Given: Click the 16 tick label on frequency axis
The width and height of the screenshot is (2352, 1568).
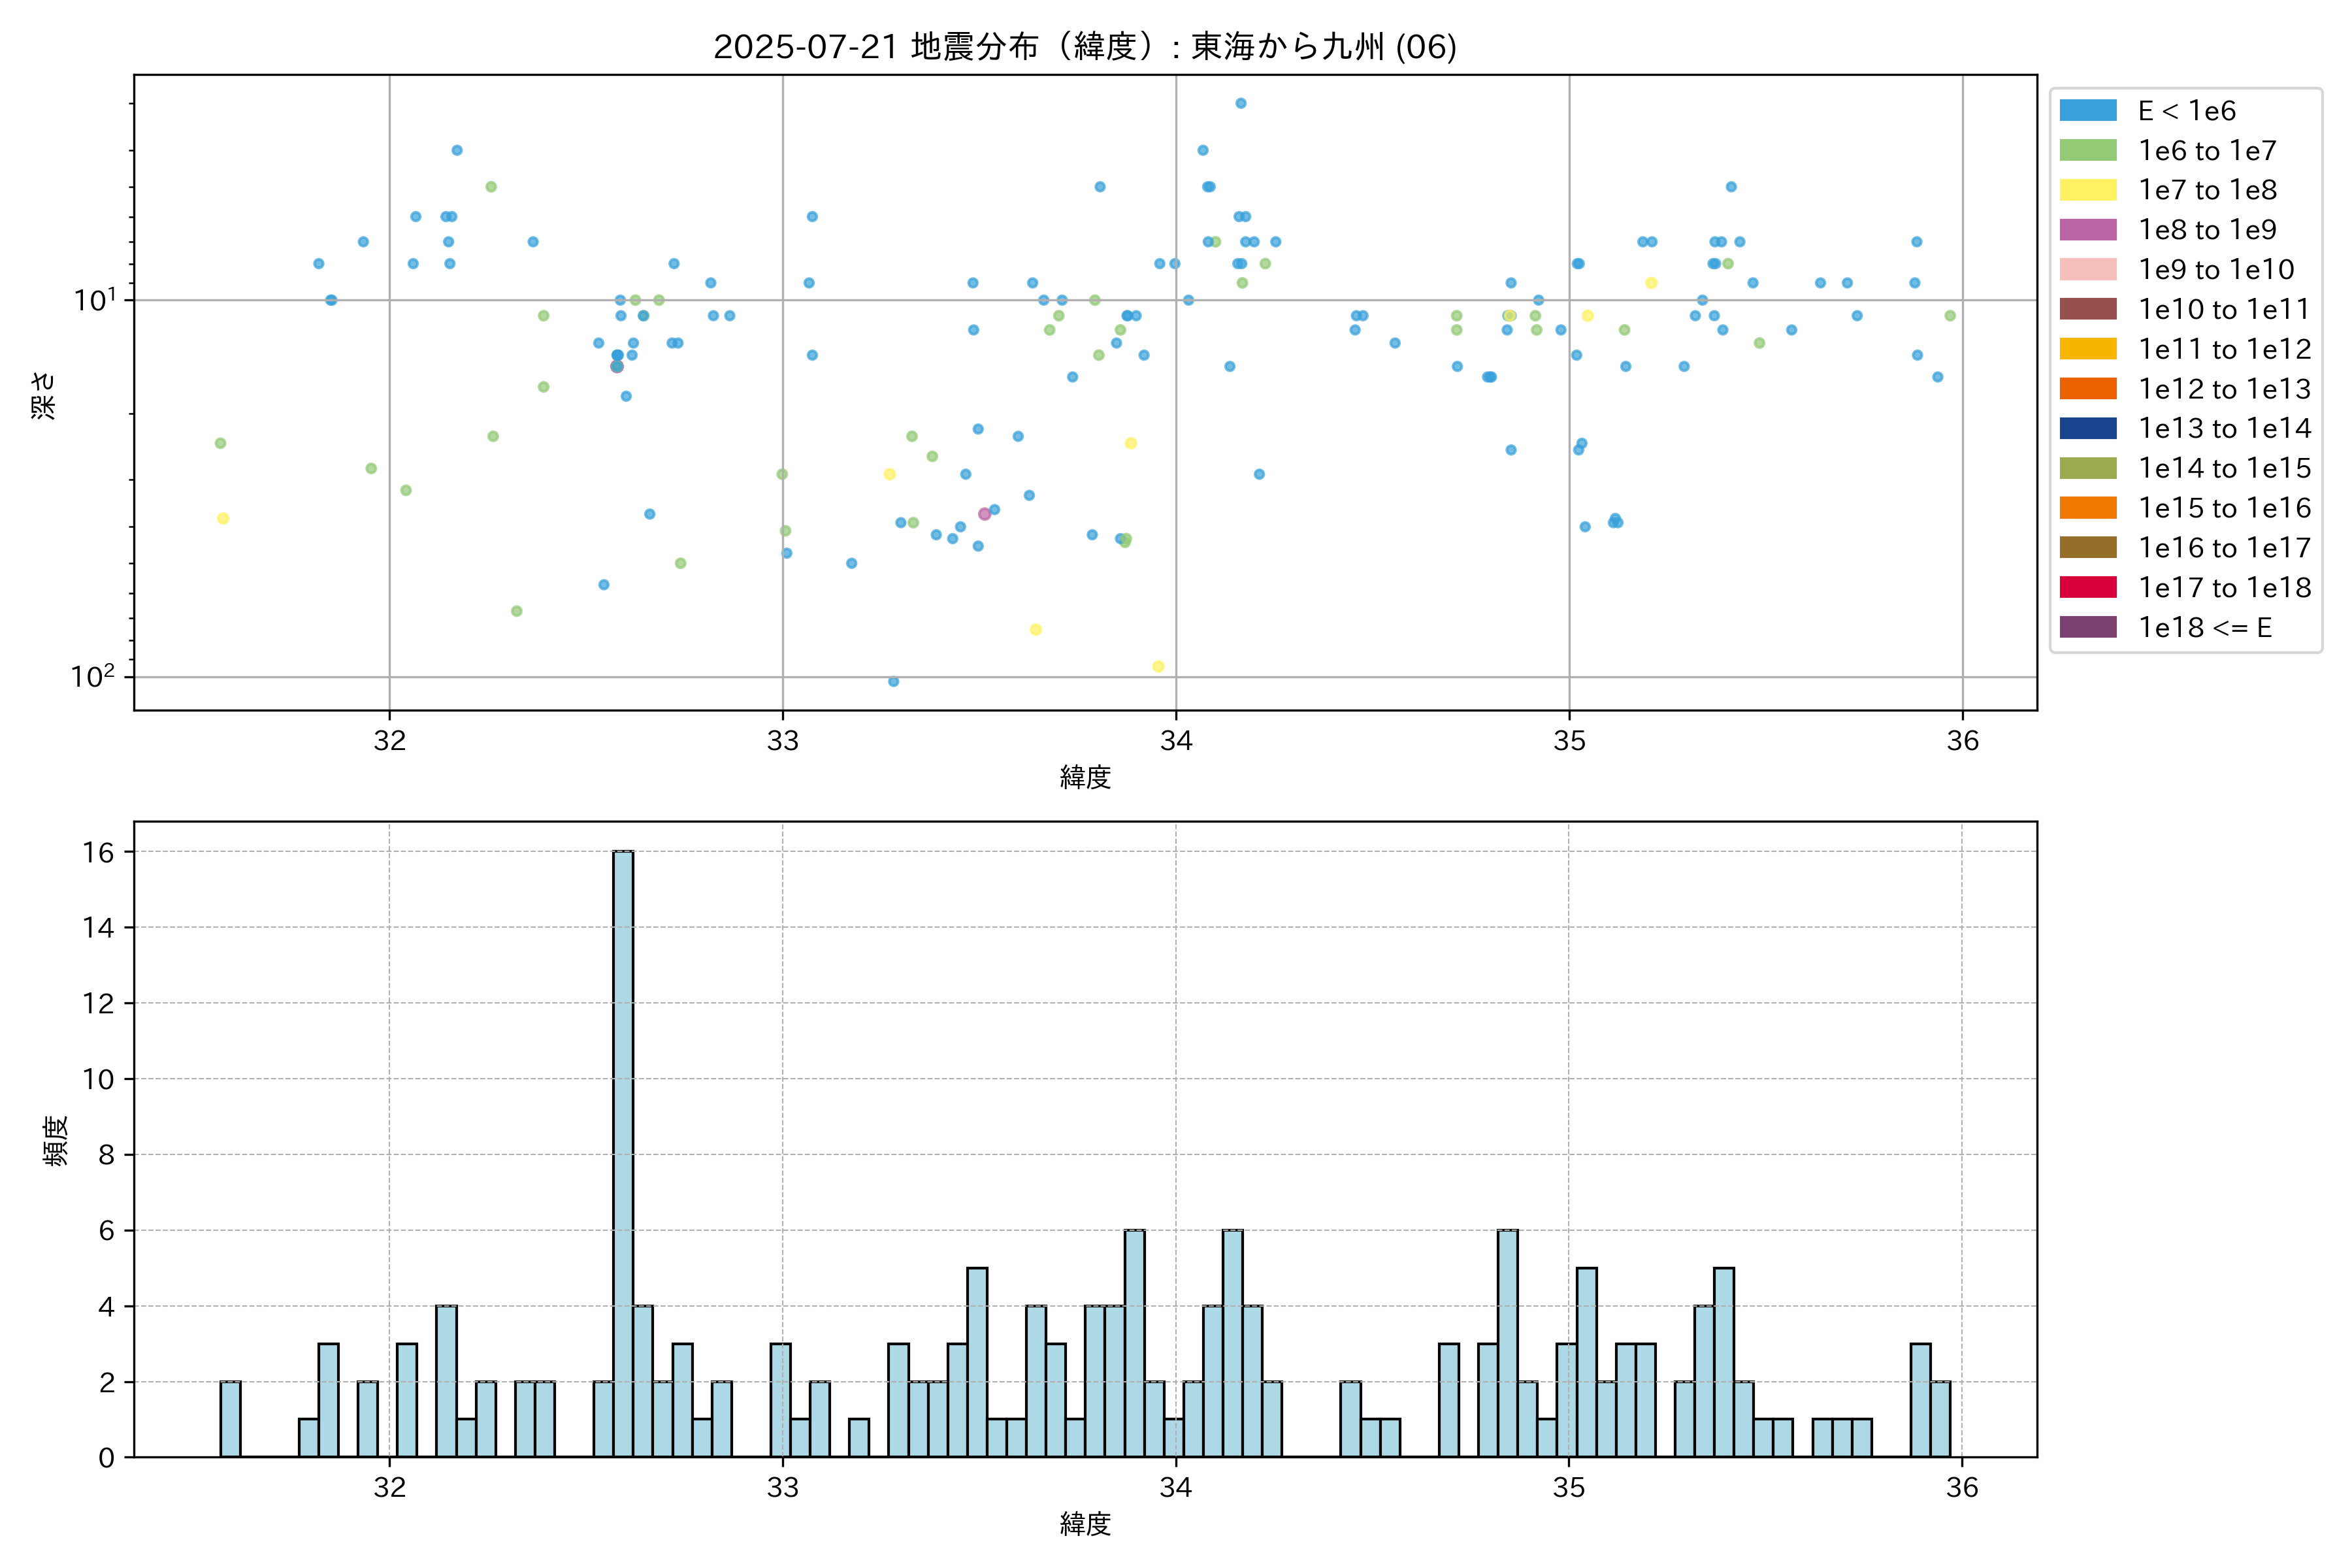Looking at the screenshot, I should point(98,852).
